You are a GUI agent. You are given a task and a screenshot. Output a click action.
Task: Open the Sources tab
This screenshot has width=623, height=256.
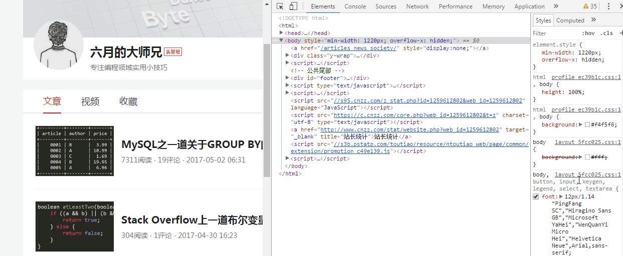[386, 6]
